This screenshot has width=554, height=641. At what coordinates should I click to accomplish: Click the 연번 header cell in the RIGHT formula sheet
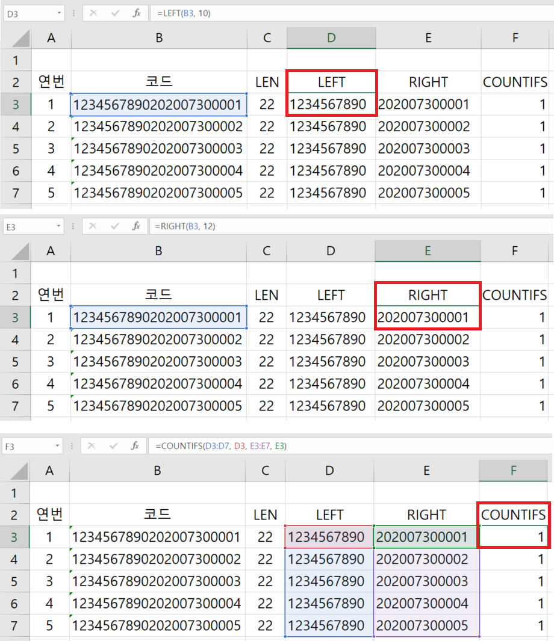click(x=51, y=295)
